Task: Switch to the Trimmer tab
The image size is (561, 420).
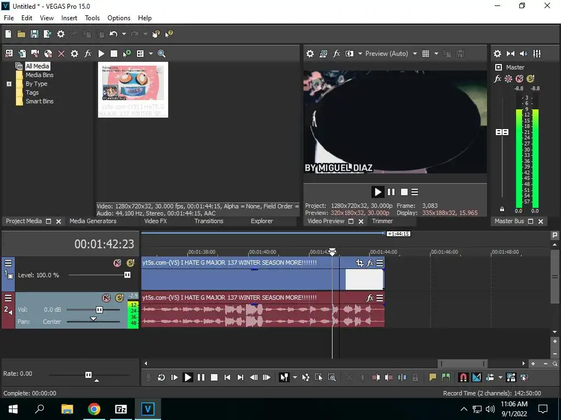Action: pos(382,221)
